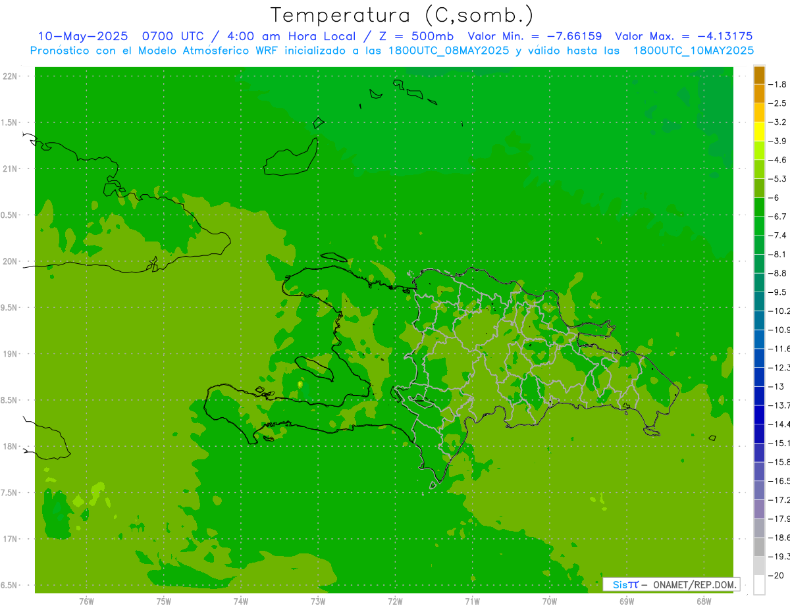Click the "-13" color scale label
790x610 pixels.
click(x=776, y=387)
